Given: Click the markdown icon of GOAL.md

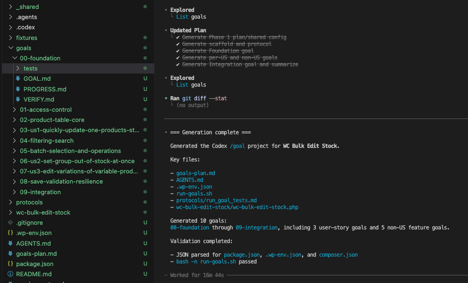Looking at the screenshot, I should 18,79.
